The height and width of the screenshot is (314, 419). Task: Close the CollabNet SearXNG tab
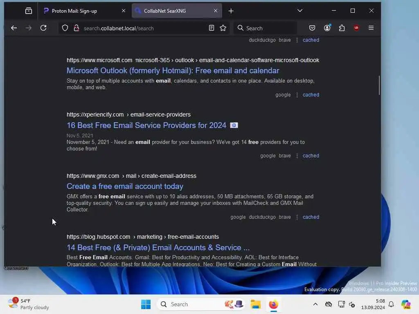216,11
